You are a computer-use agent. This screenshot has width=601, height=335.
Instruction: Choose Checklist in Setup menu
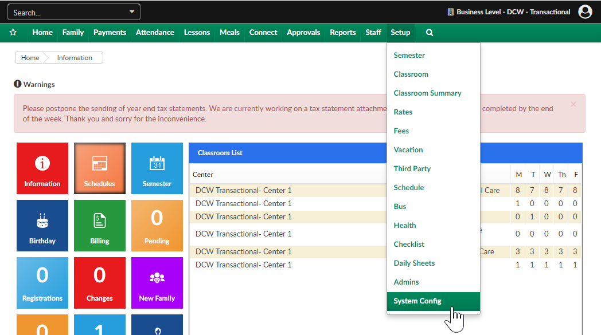pyautogui.click(x=434, y=245)
